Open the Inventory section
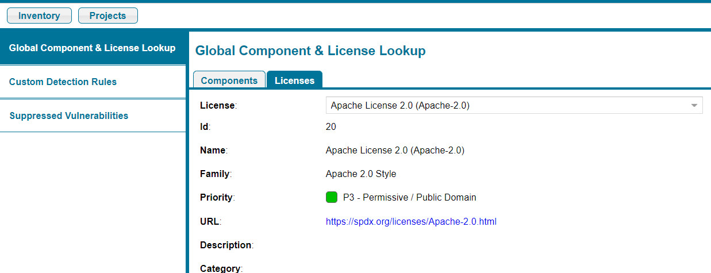Image resolution: width=711 pixels, height=273 pixels. coord(39,16)
